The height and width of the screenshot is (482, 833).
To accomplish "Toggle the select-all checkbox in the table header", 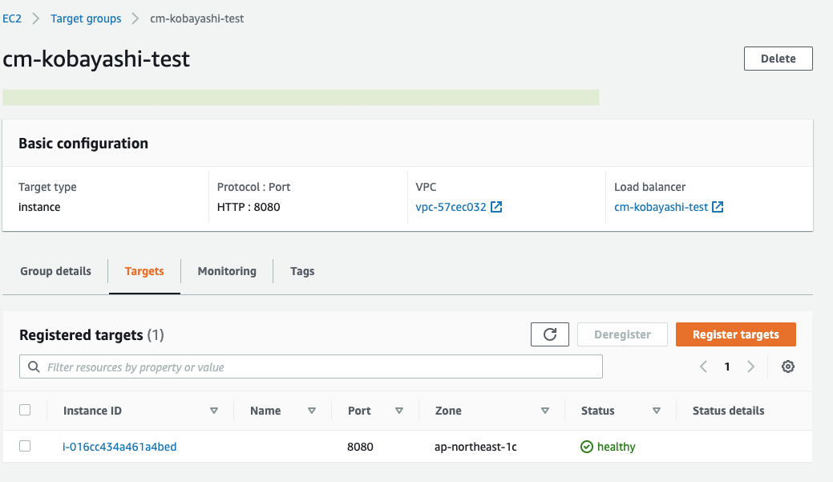I will 25,410.
